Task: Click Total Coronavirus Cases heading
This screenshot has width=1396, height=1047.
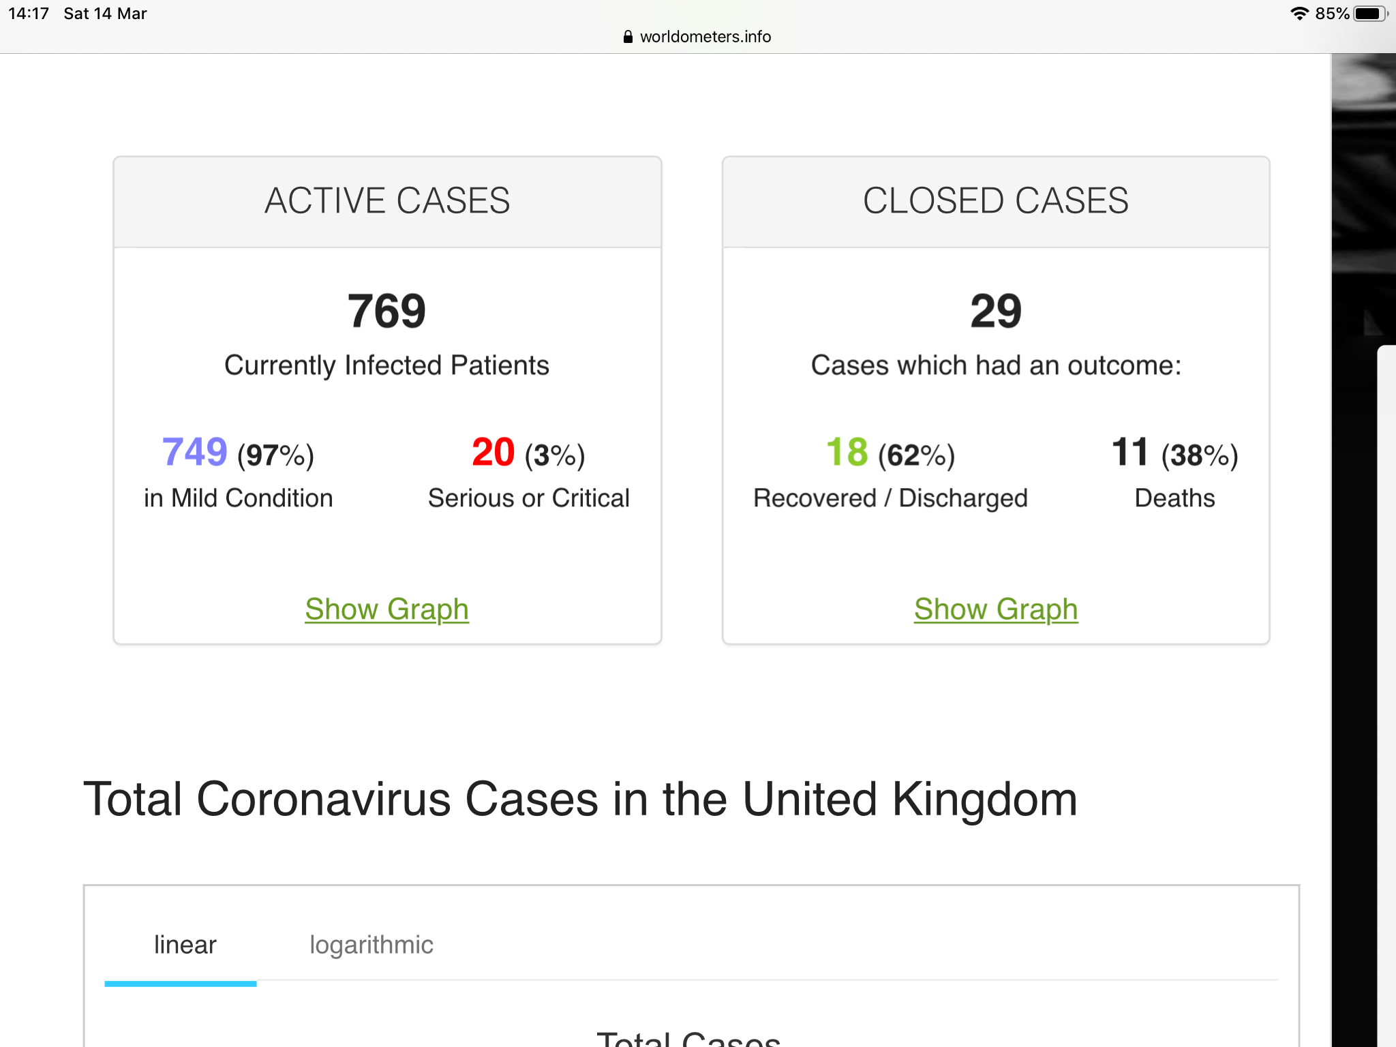Action: click(580, 799)
